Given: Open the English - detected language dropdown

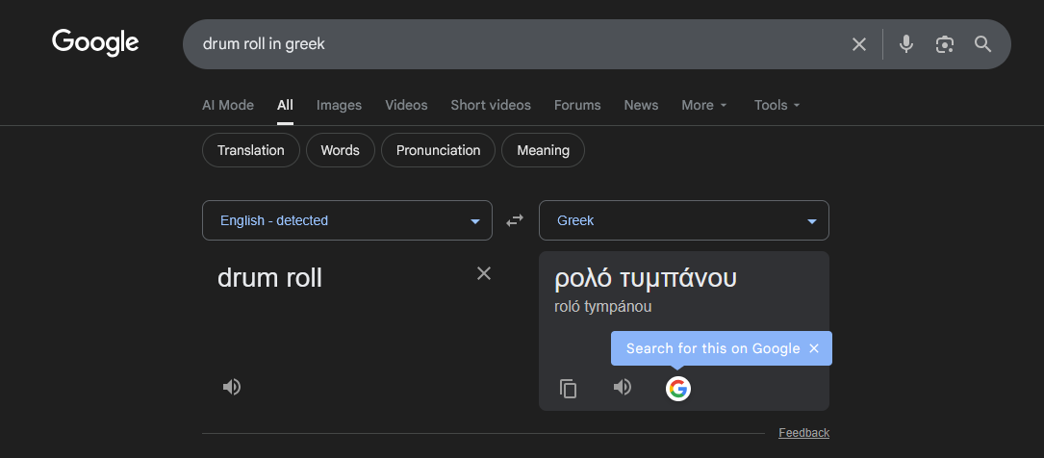Looking at the screenshot, I should click(347, 220).
